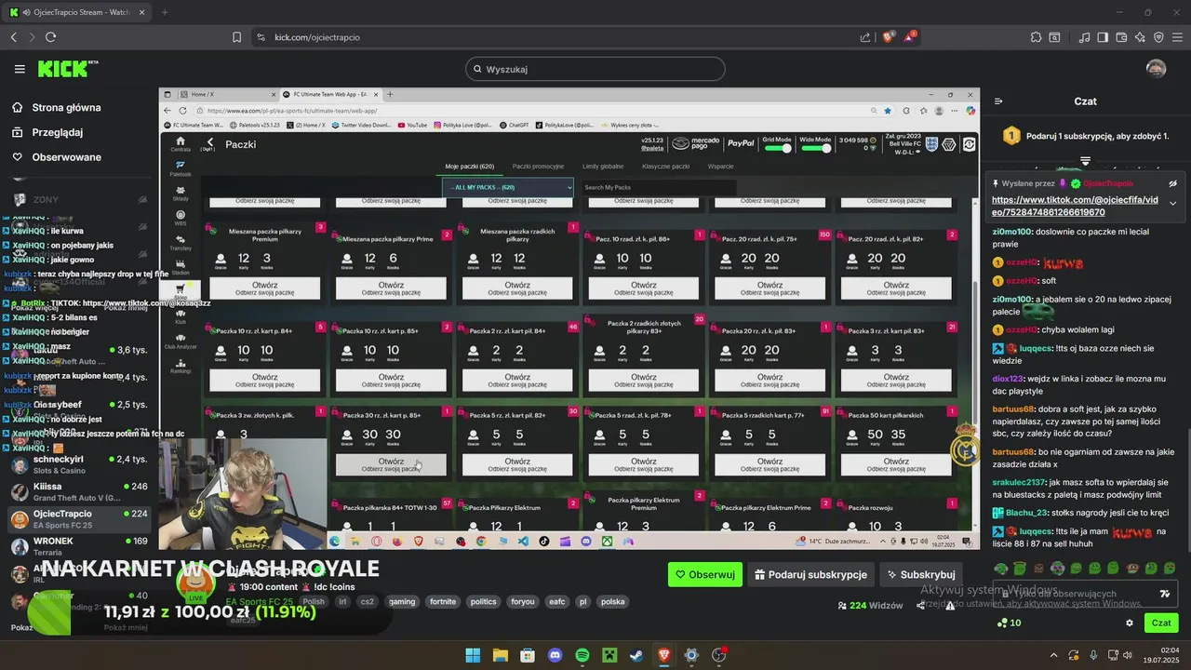Click the Kick search field Wyszukaj
Viewport: 1191px width, 670px height.
595,69
